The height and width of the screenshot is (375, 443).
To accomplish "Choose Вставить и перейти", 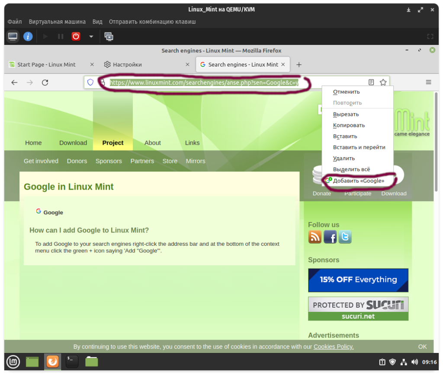I will click(x=357, y=147).
